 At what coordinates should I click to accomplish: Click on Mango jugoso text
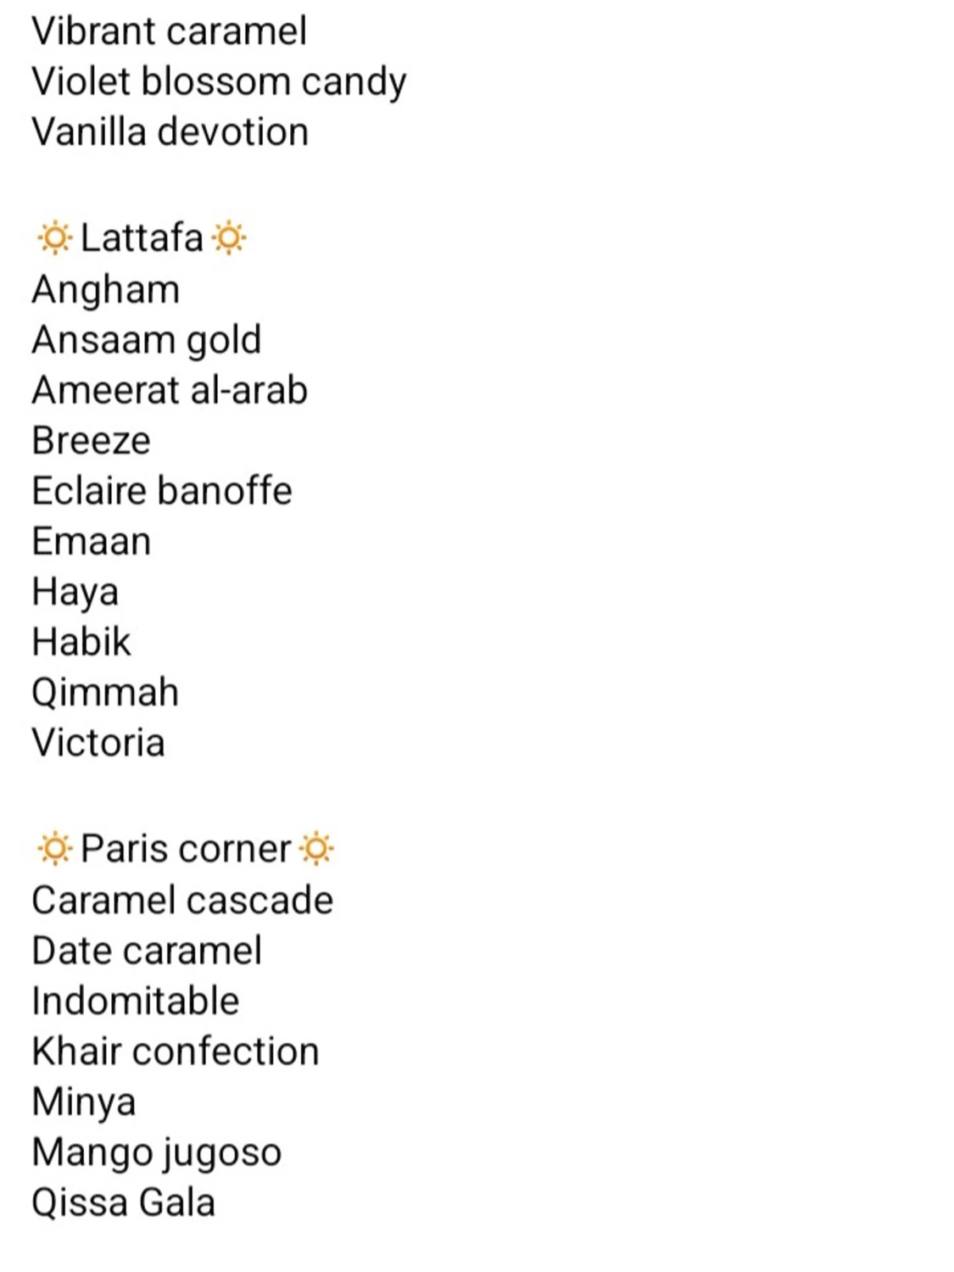tap(156, 1152)
